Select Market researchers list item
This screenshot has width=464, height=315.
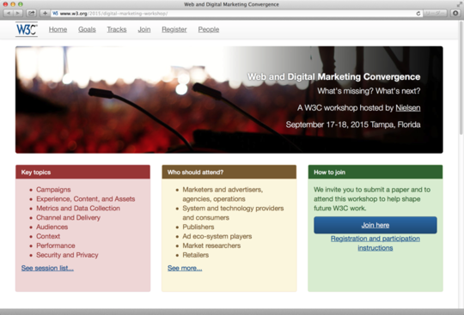pyautogui.click(x=211, y=245)
